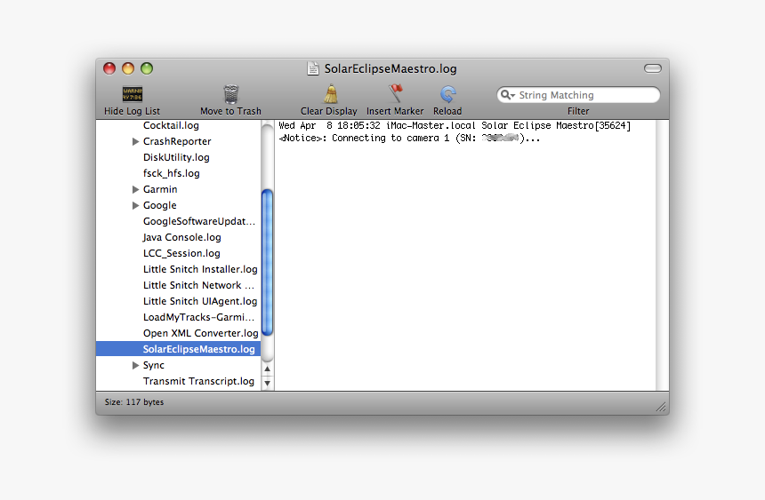Click the scroll down arrow of log list
765x500 pixels.
tap(268, 383)
